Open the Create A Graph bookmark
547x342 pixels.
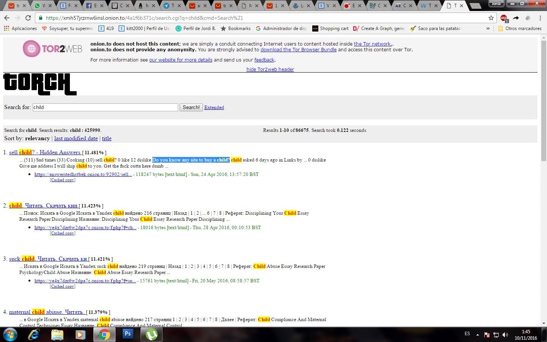click(379, 28)
